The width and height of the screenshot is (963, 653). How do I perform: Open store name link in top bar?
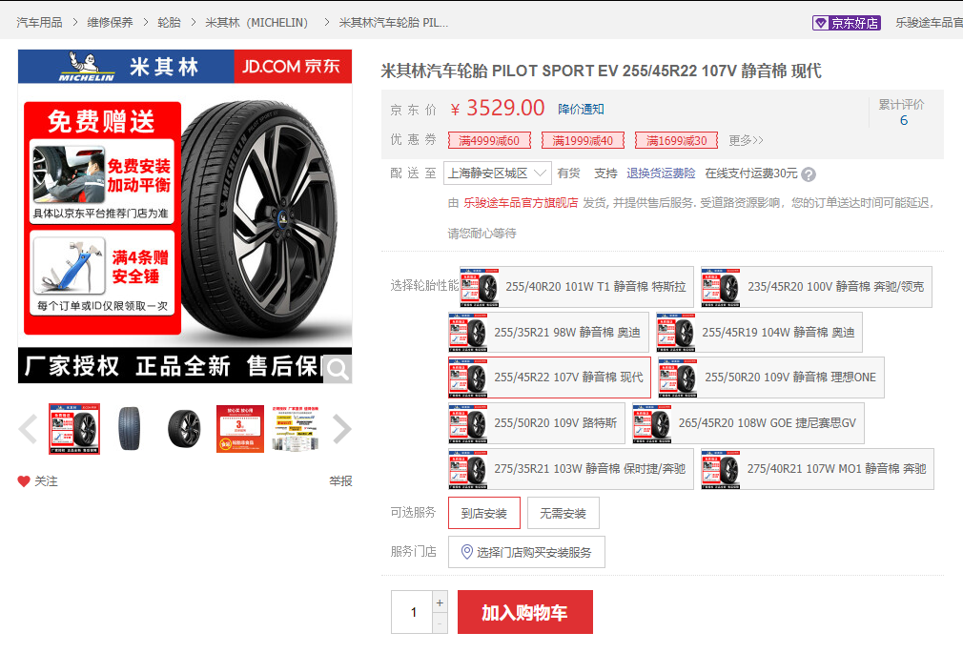(929, 23)
